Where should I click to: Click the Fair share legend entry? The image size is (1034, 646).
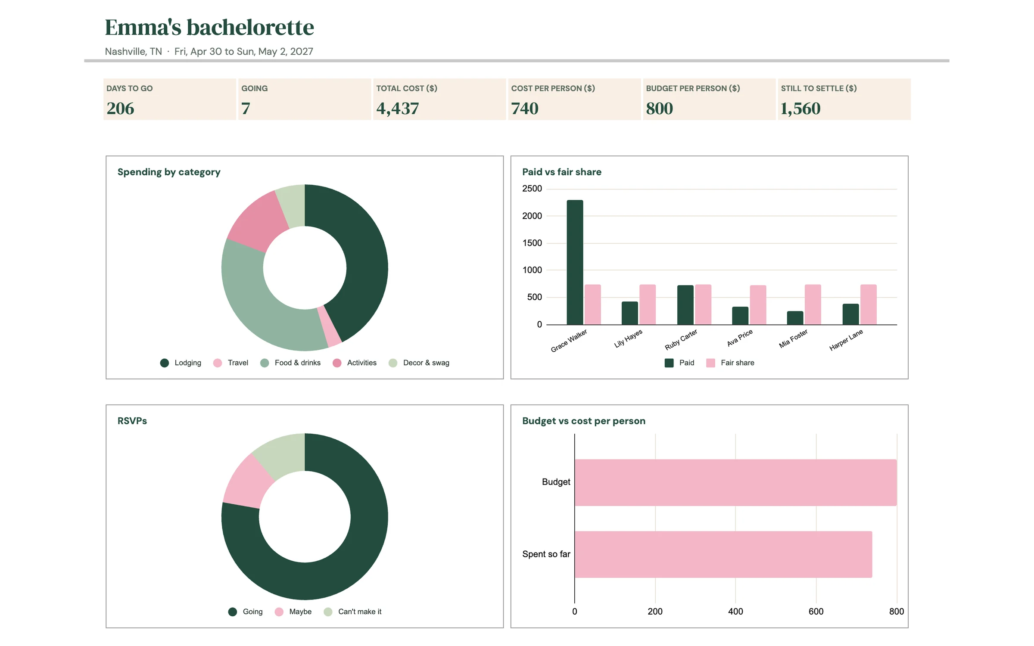730,363
